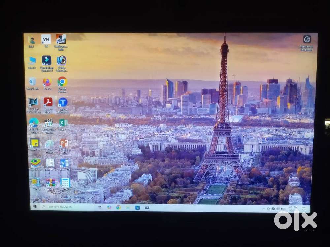Open the Action Center notifications button
Image resolution: width=330 pixels, height=247 pixels.
click(303, 209)
